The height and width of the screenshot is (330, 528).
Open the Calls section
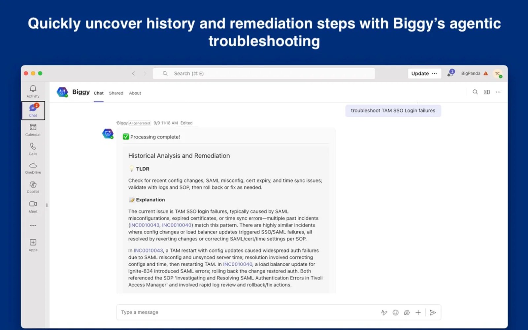33,149
